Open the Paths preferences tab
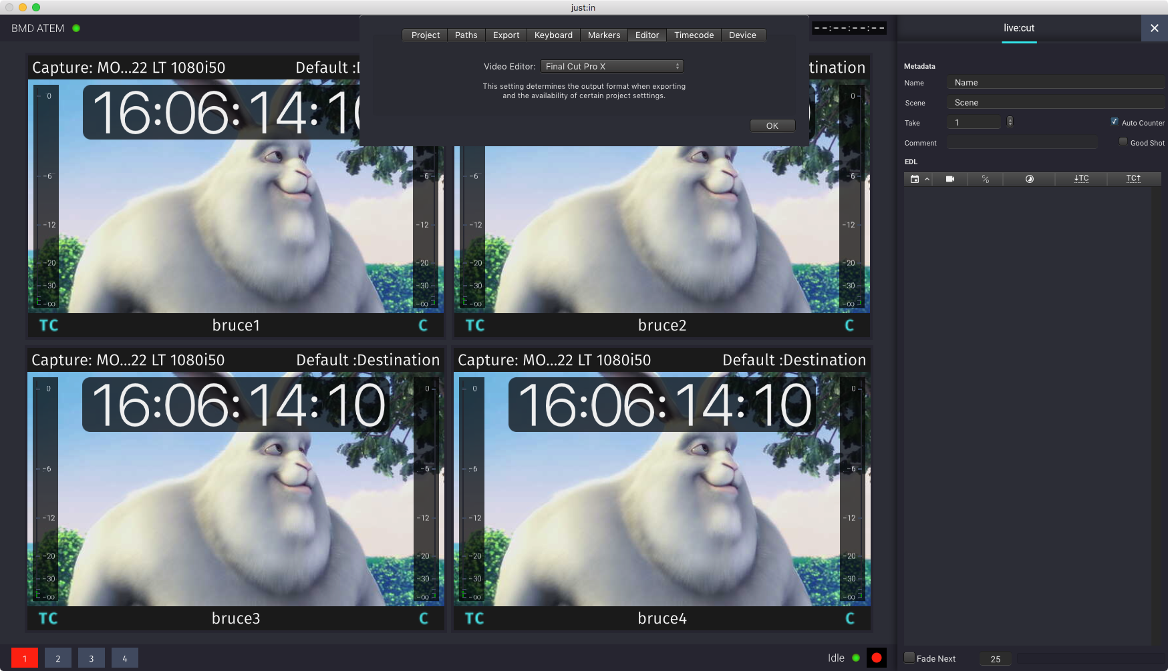The width and height of the screenshot is (1168, 671). point(466,35)
